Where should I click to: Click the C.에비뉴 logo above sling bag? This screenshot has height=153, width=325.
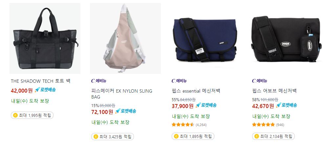click(99, 81)
